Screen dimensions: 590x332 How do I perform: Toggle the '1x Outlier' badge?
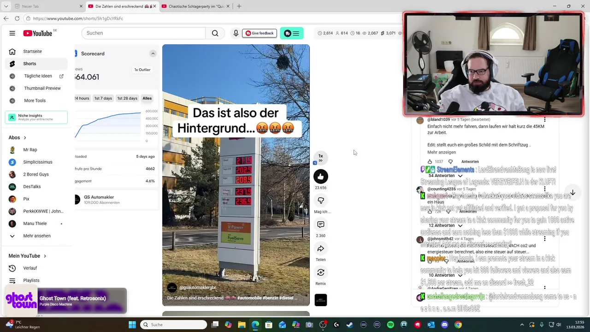coord(142,70)
